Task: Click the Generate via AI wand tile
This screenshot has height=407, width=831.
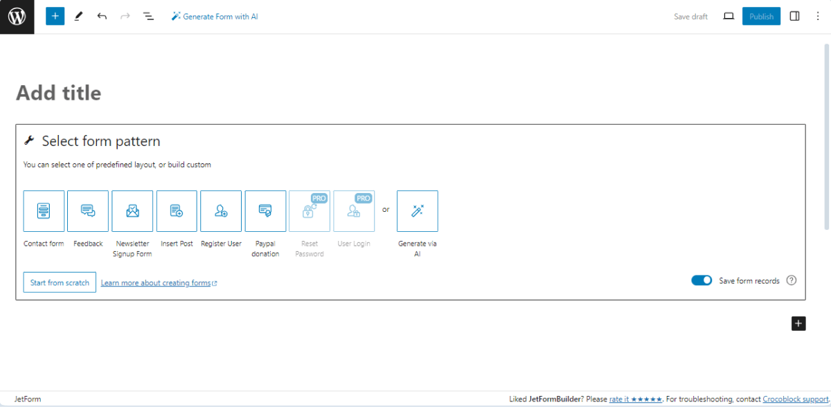Action: pyautogui.click(x=418, y=211)
